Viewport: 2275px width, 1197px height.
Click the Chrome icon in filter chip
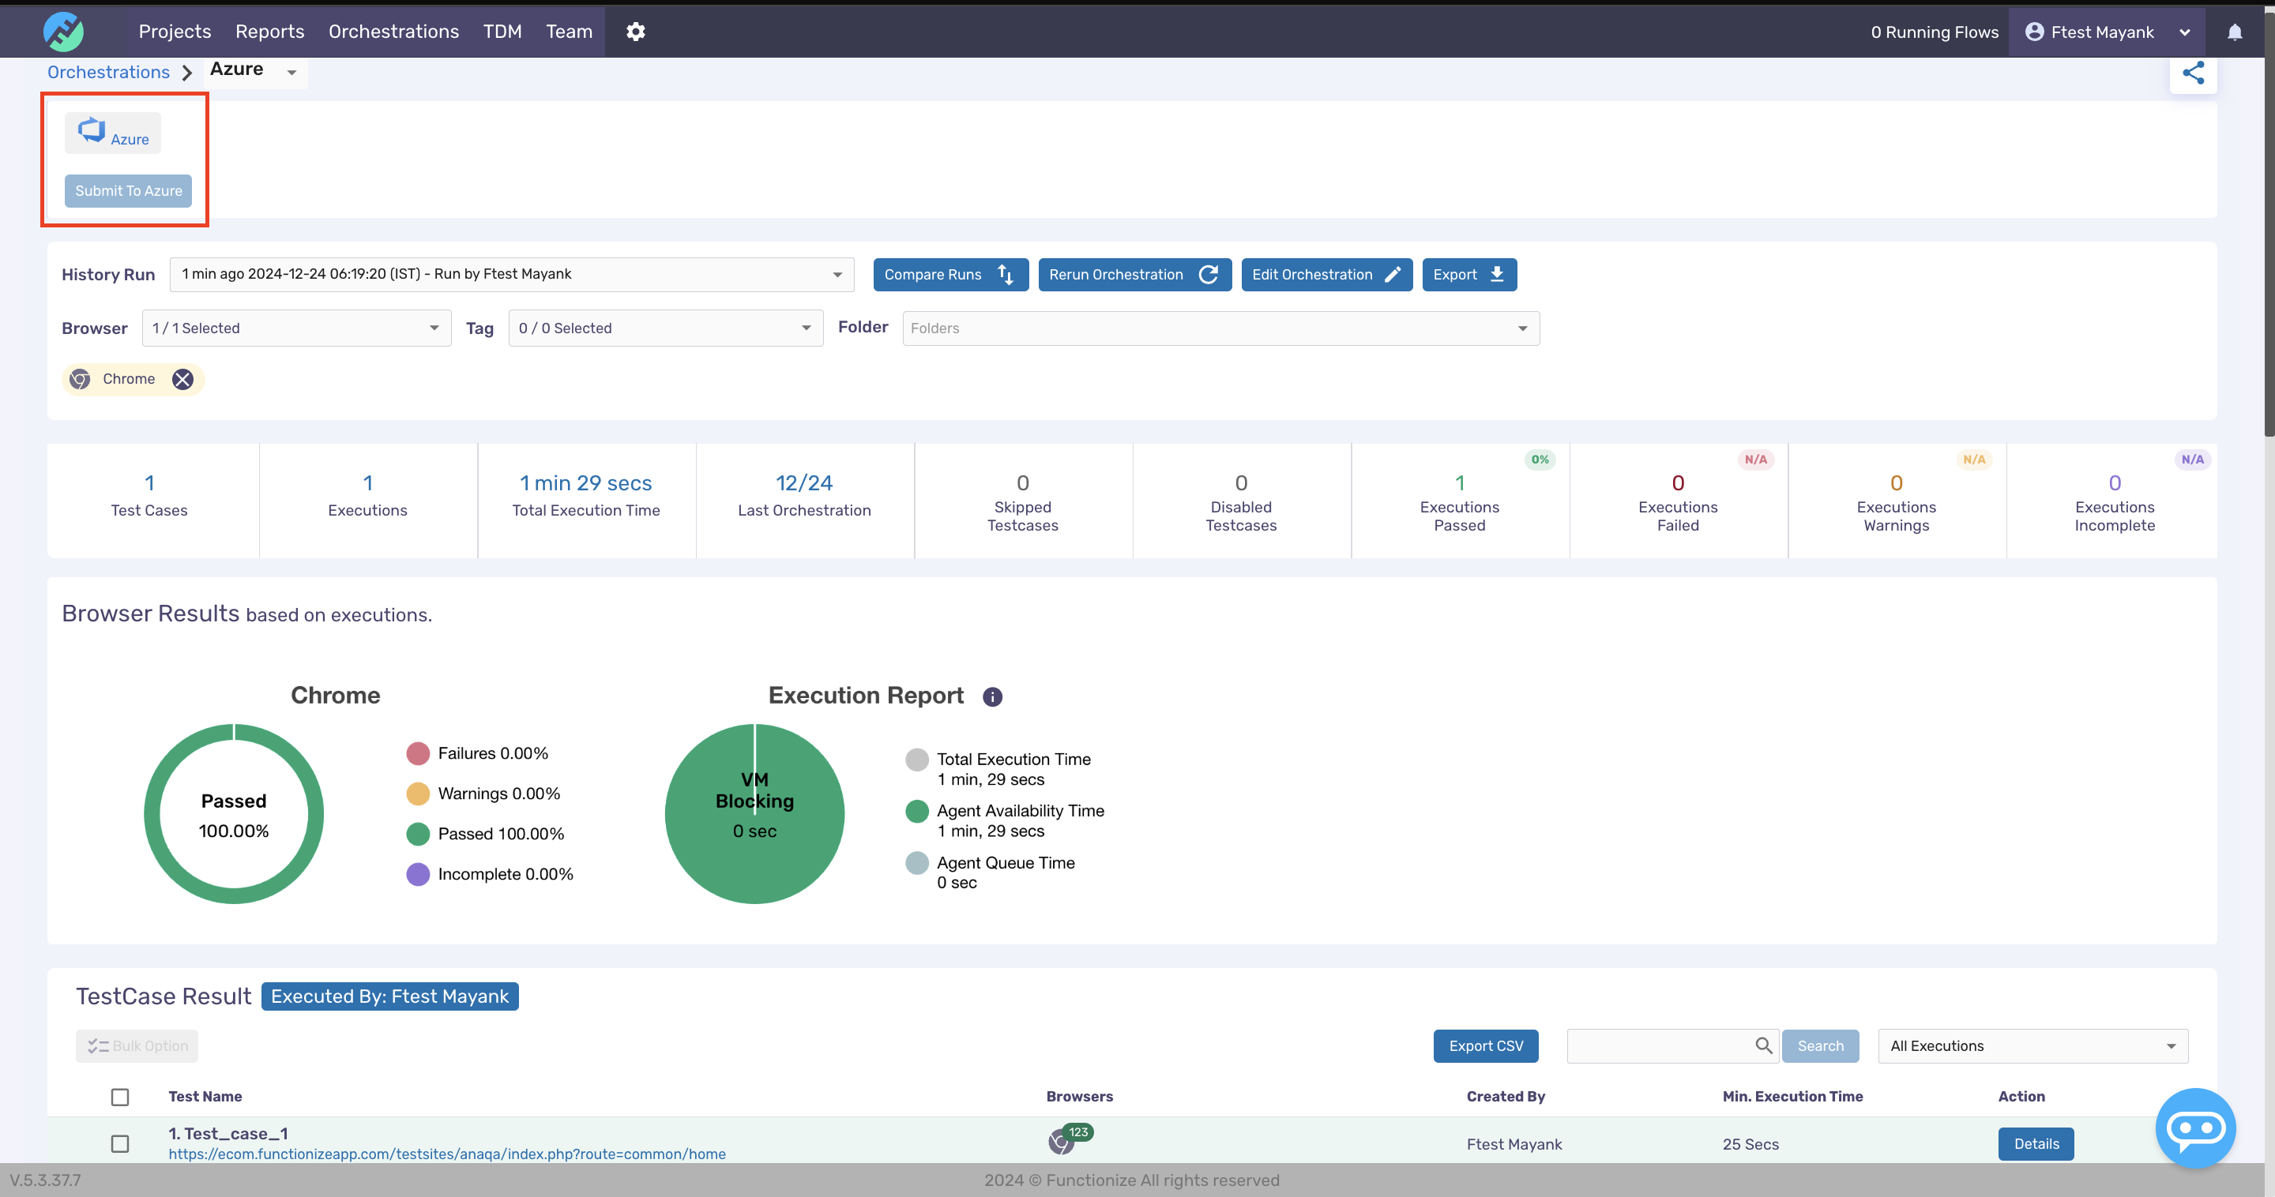point(80,379)
